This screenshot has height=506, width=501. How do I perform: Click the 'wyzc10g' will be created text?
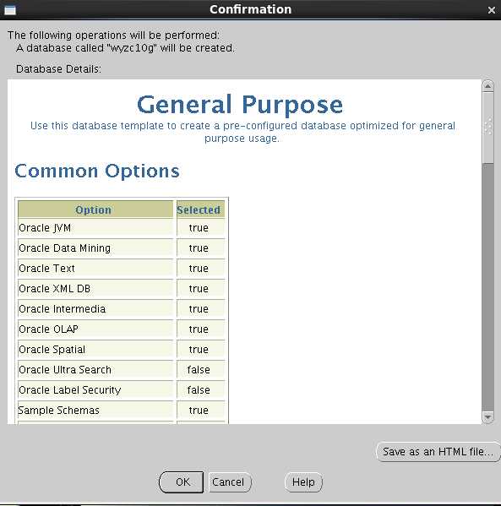click(125, 48)
